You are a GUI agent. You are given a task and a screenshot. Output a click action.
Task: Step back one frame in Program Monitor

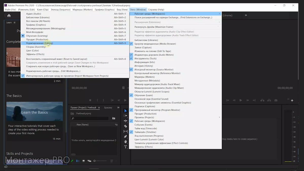tap(234, 100)
